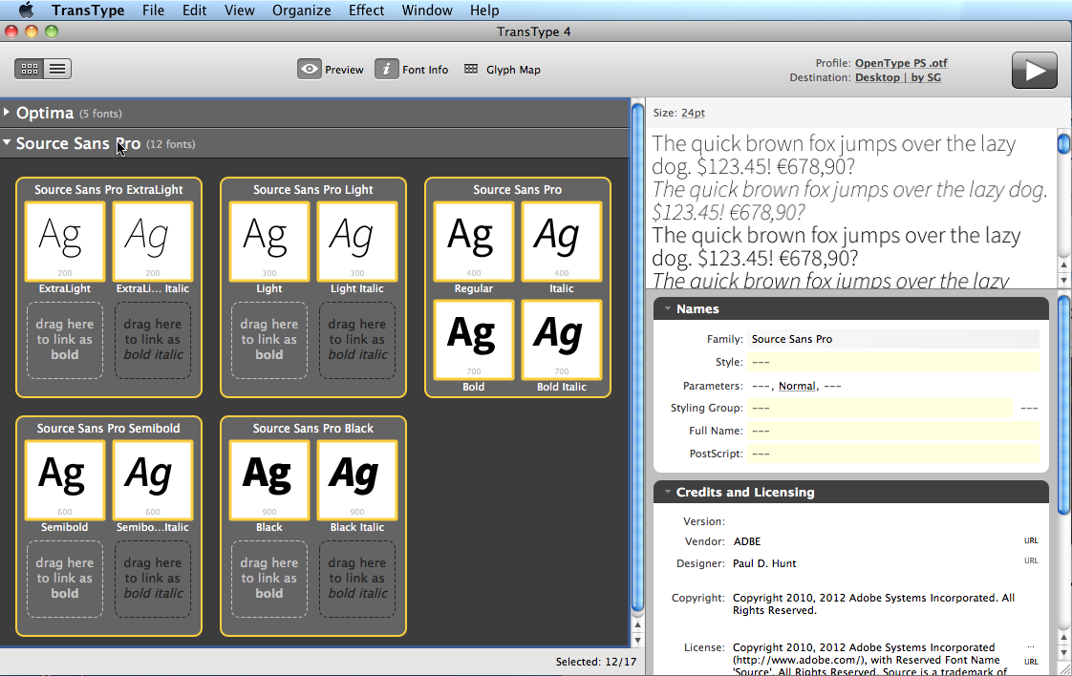Click Light group's bold drop slot

pos(269,340)
